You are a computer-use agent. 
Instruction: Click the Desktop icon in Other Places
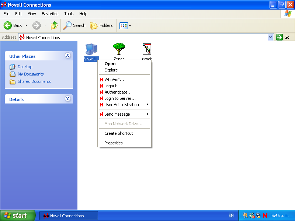[x=12, y=67]
